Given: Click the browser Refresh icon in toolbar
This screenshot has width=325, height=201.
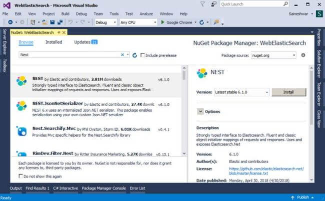Looking at the screenshot, I should [201, 22].
